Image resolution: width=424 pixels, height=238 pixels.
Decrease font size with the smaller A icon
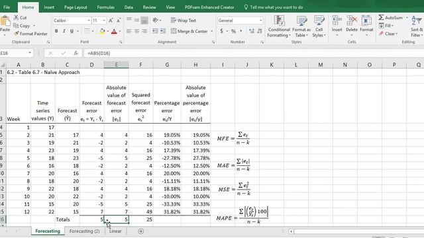(x=119, y=20)
